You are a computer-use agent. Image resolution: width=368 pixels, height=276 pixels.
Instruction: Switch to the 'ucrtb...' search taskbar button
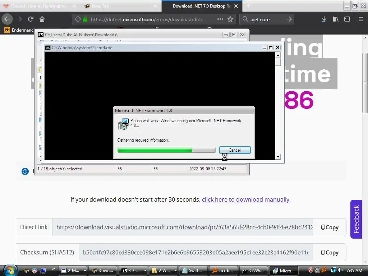pos(224,271)
